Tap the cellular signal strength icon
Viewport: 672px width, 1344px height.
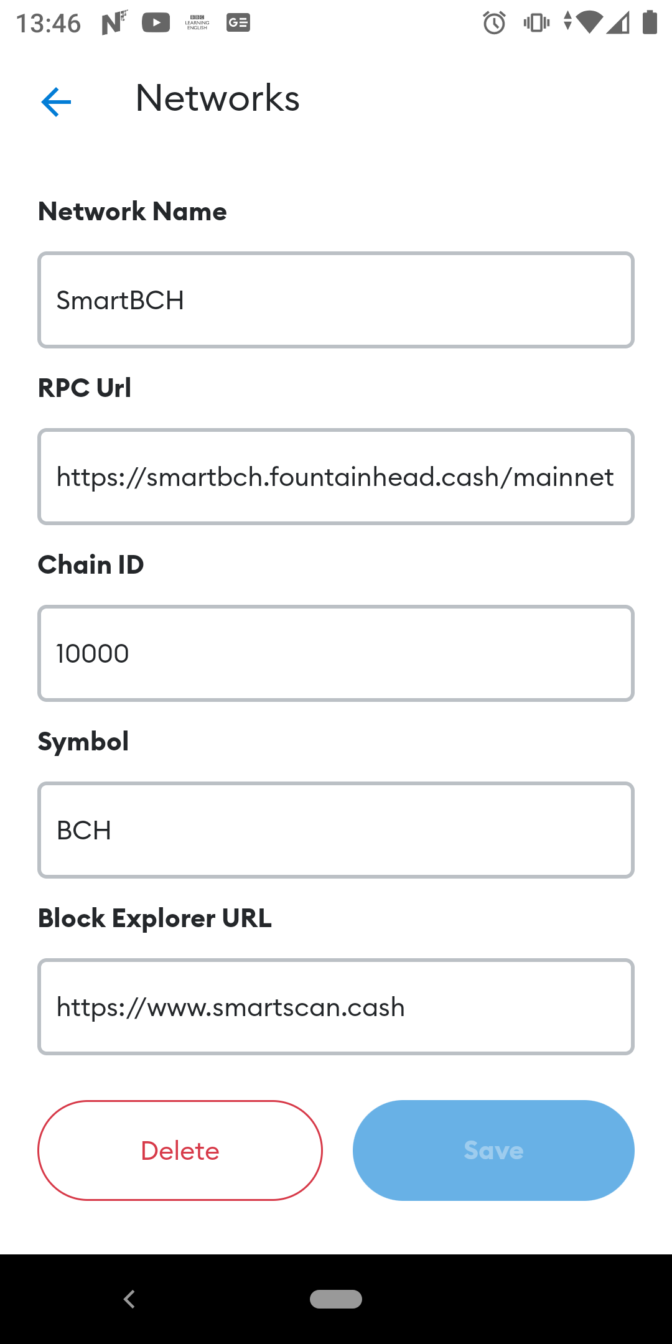click(x=618, y=23)
